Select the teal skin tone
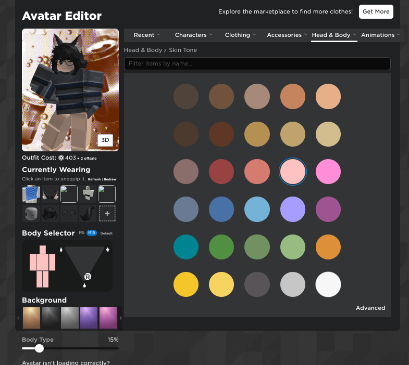This screenshot has height=365, width=409. pyautogui.click(x=186, y=247)
